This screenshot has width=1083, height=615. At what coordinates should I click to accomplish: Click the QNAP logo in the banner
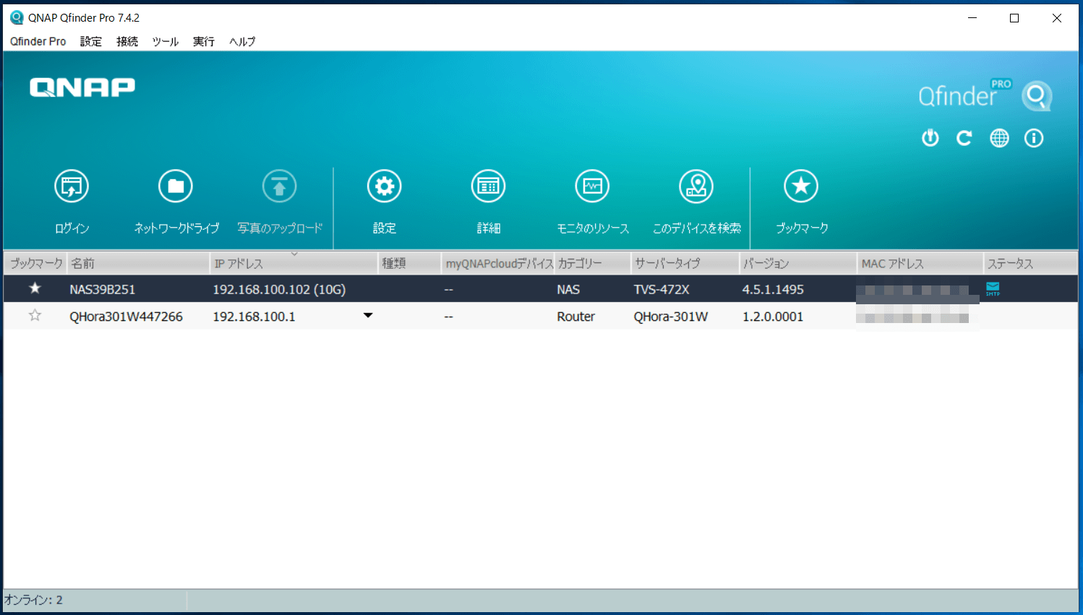pos(82,87)
